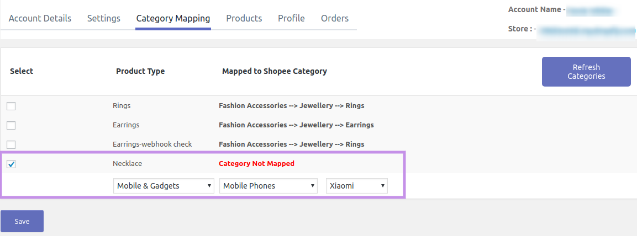Go to the Products tab
The image size is (637, 236).
coord(244,18)
